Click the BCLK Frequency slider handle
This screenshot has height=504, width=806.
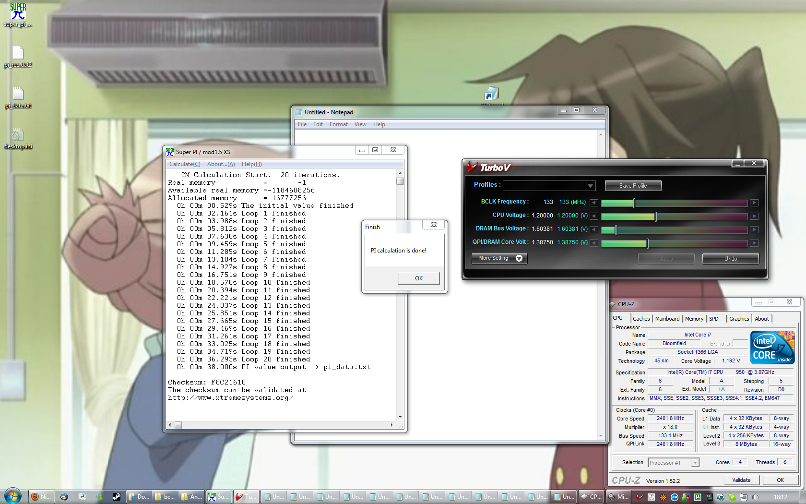(x=634, y=203)
